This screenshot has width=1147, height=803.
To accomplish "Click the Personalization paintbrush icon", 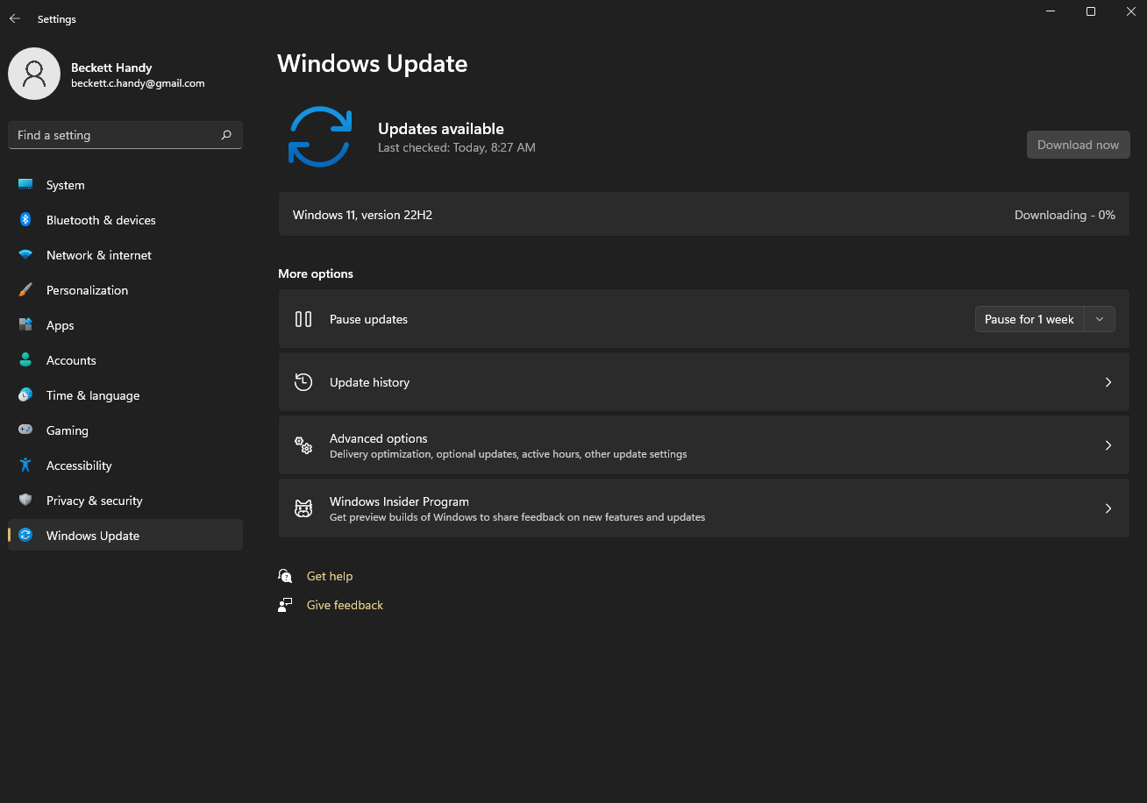I will click(25, 290).
